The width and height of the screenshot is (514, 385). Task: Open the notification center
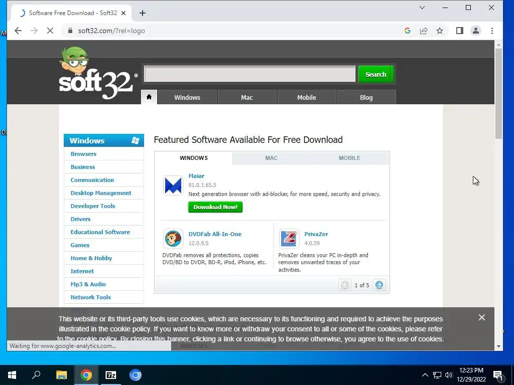(498, 375)
